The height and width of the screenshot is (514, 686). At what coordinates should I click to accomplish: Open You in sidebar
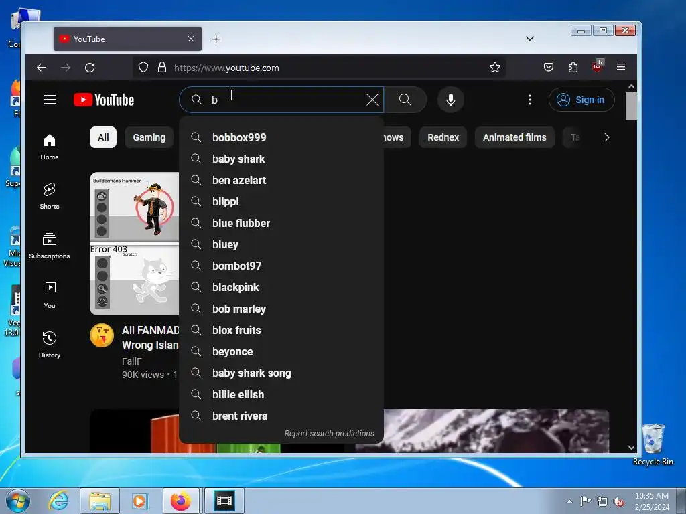coord(50,295)
